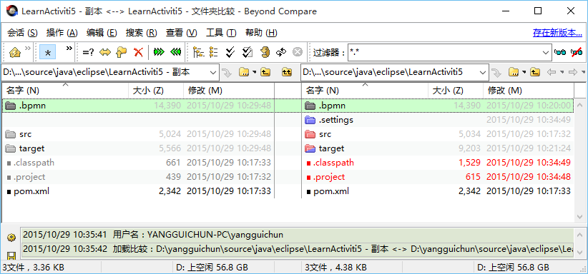Select all items with double checkmark icon
Screen dimensions: 588x274
pos(230,52)
